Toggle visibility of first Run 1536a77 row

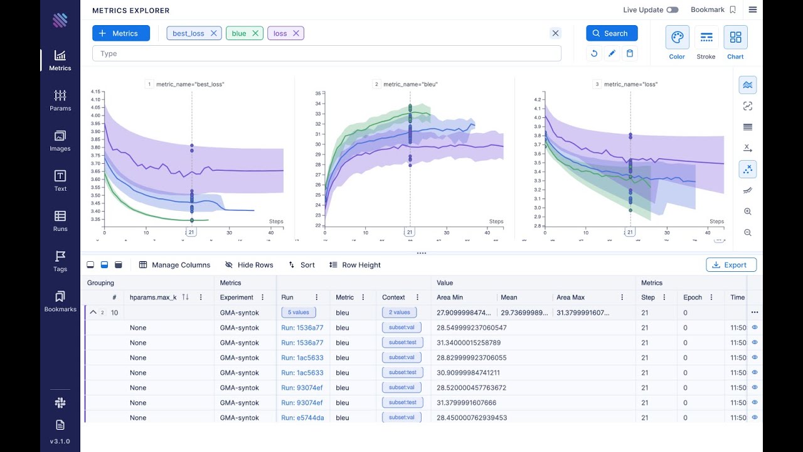click(x=755, y=328)
